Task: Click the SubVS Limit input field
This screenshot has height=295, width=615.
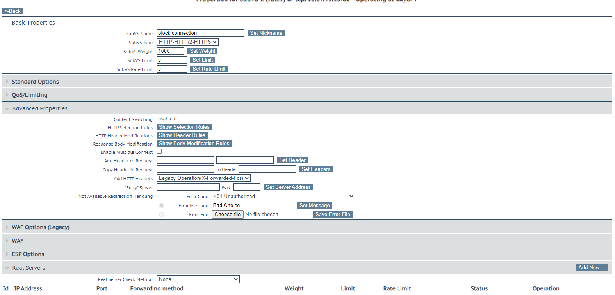Action: (x=172, y=60)
